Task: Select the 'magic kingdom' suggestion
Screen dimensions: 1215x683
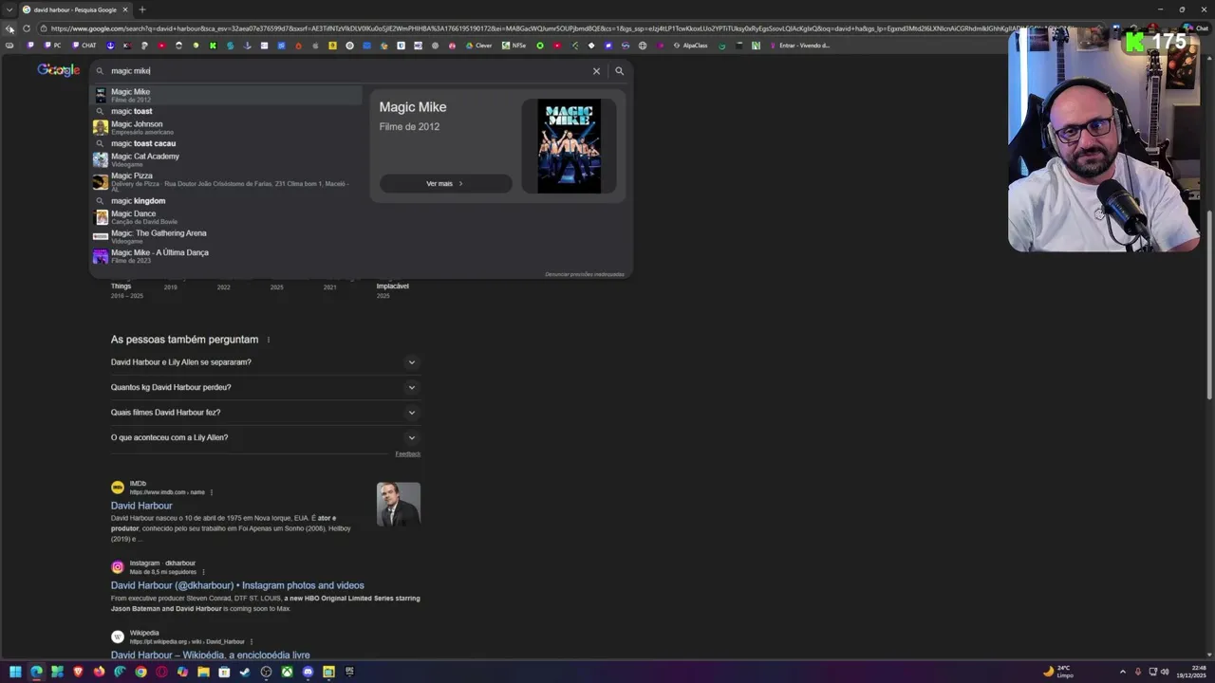Action: [x=226, y=201]
